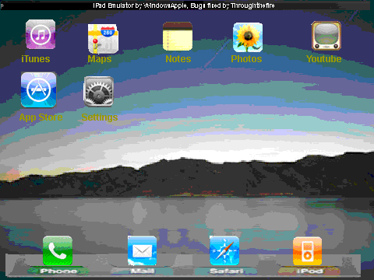Open the Mail envelope dock icon
Image resolution: width=374 pixels, height=280 pixels.
click(142, 250)
